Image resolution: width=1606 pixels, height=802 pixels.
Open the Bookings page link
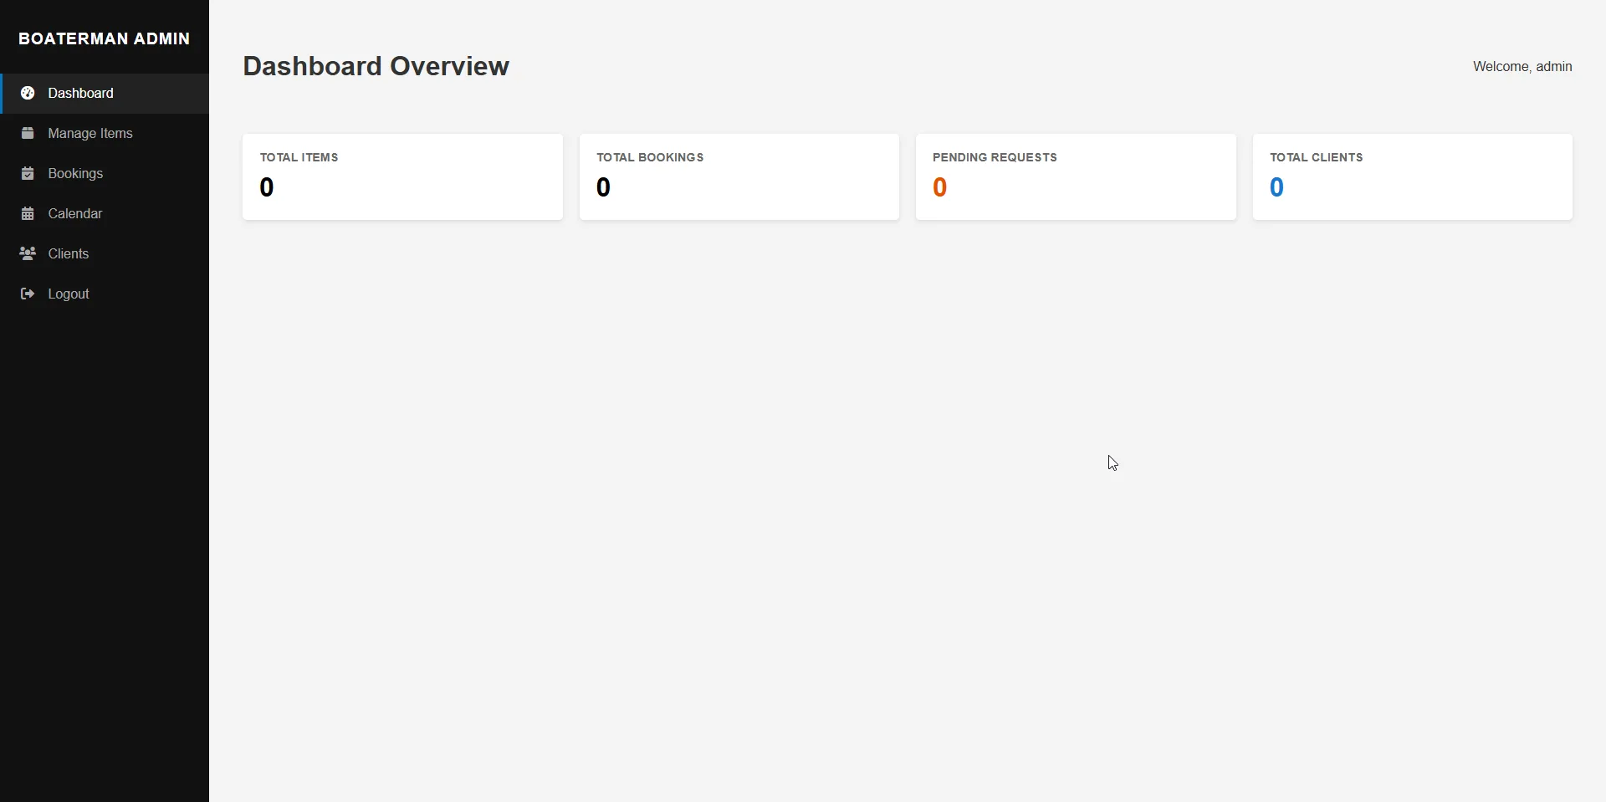tap(75, 173)
